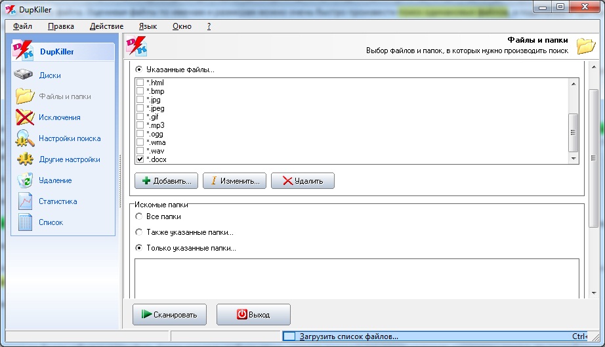Viewport: 605px width, 347px height.
Task: Tick the *.wav checkbox
Action: [140, 151]
